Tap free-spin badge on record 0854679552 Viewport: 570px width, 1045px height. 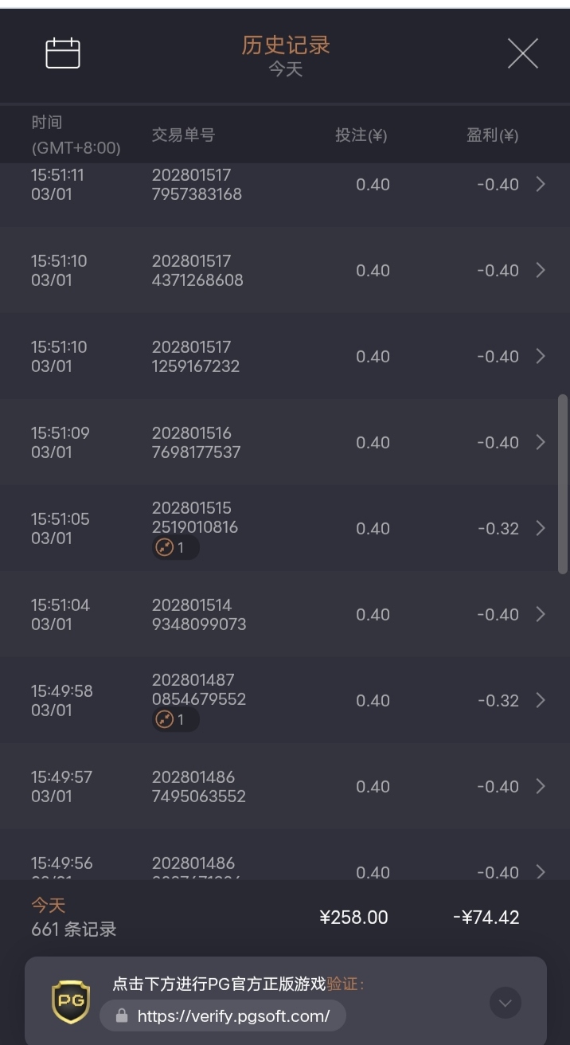(175, 720)
